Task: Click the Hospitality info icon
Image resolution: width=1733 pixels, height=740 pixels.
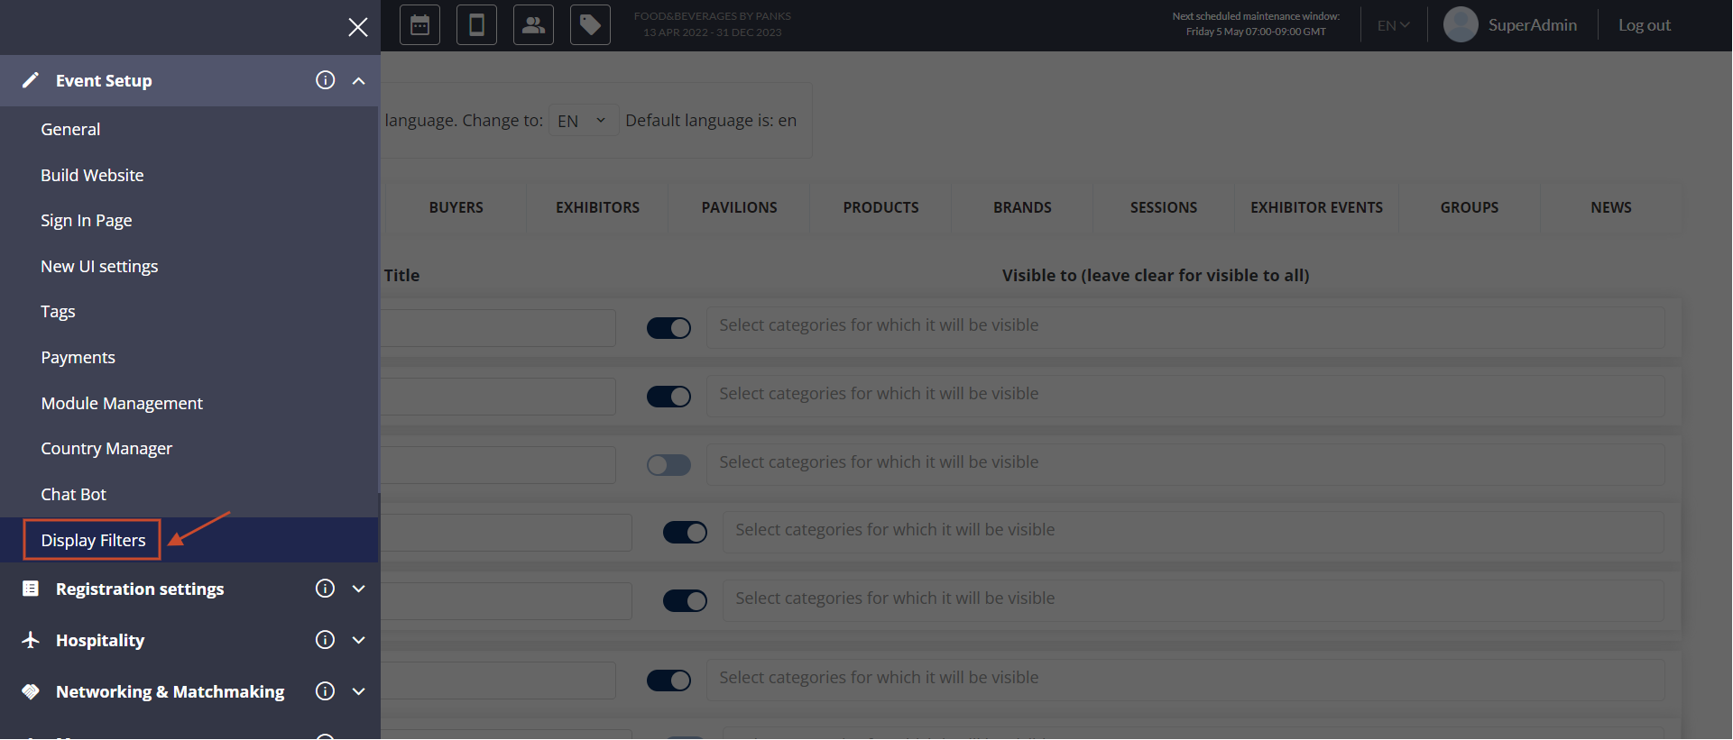Action: [x=325, y=640]
